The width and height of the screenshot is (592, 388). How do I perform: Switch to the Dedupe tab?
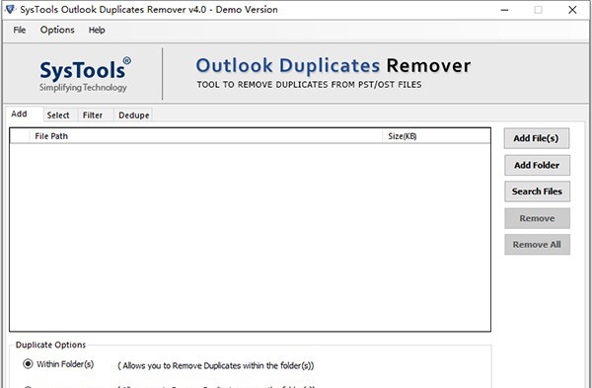pos(133,116)
